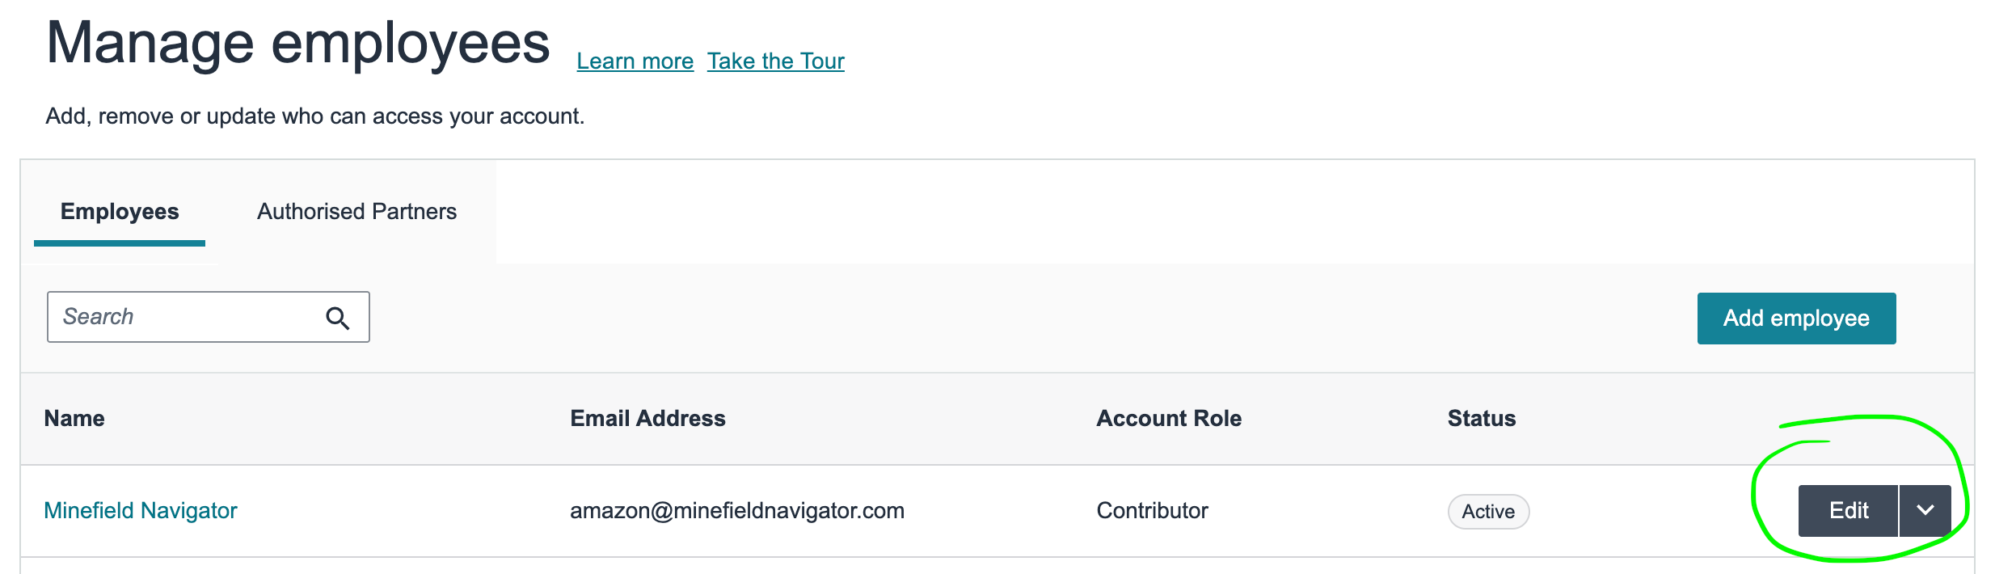Click the Account Role column header
The image size is (1995, 574).
click(1168, 419)
